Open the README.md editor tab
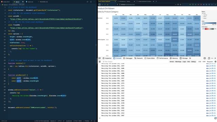This screenshot has height=122, width=217. point(43,2)
